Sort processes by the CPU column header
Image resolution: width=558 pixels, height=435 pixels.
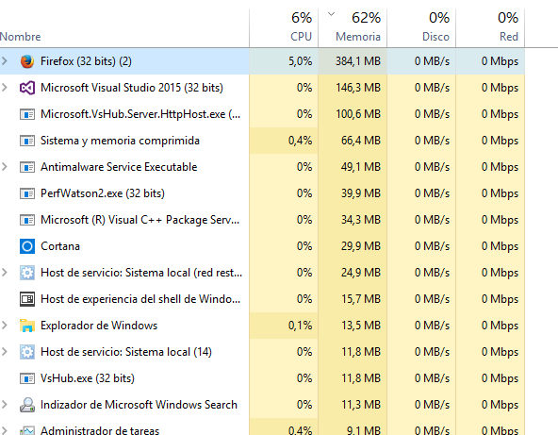[x=284, y=27]
